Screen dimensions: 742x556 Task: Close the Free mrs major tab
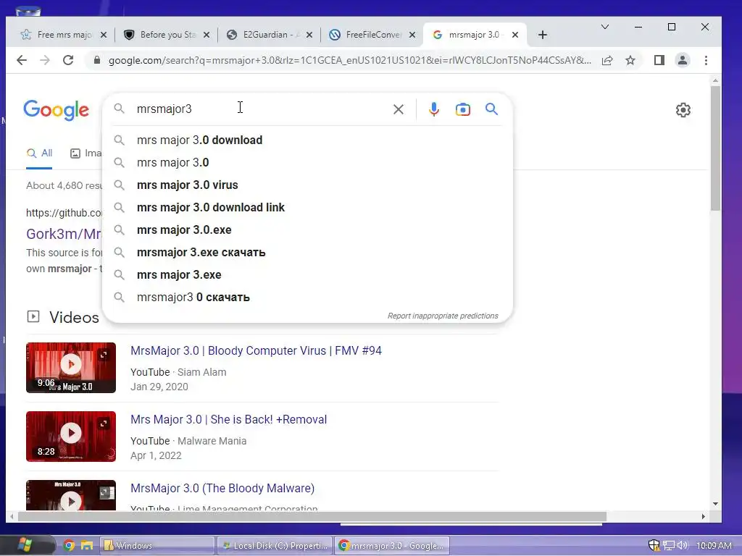(x=104, y=35)
